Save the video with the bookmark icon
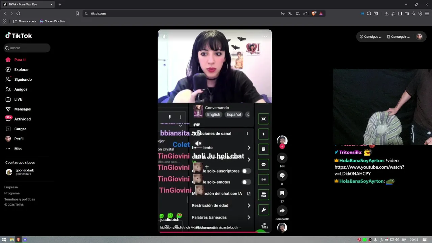 pyautogui.click(x=282, y=193)
